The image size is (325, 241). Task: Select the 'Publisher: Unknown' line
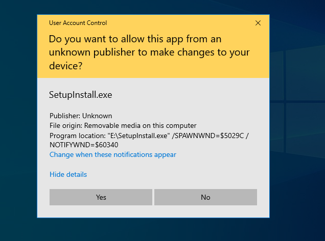(81, 116)
